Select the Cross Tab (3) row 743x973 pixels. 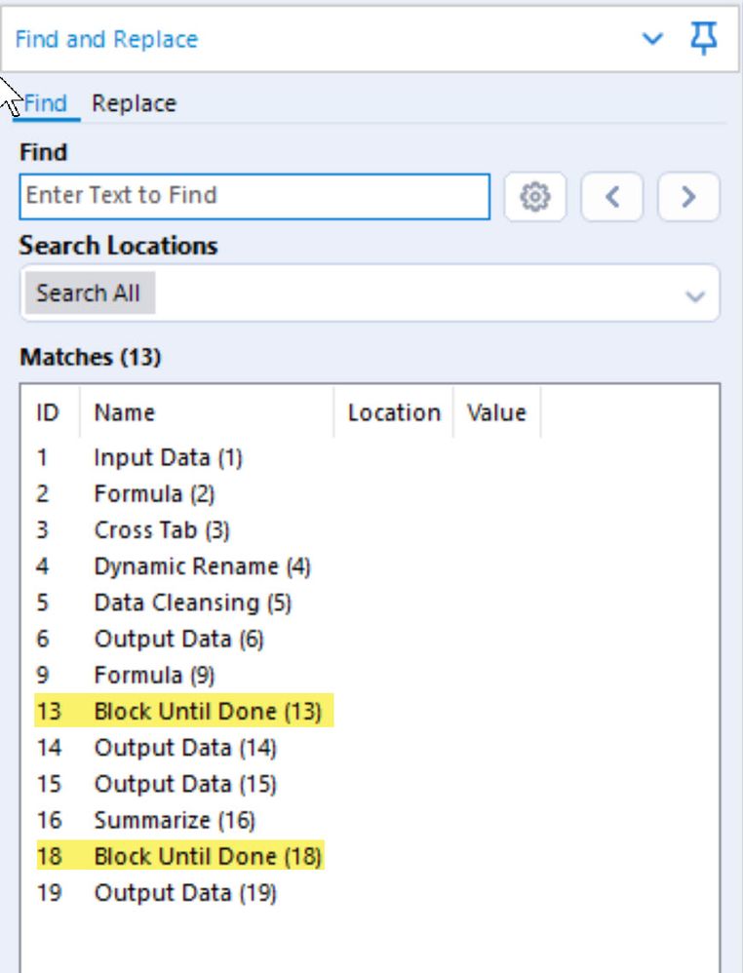[162, 530]
